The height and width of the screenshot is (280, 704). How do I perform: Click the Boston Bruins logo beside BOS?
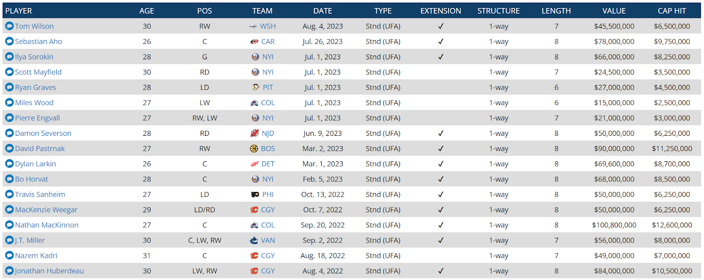(254, 149)
